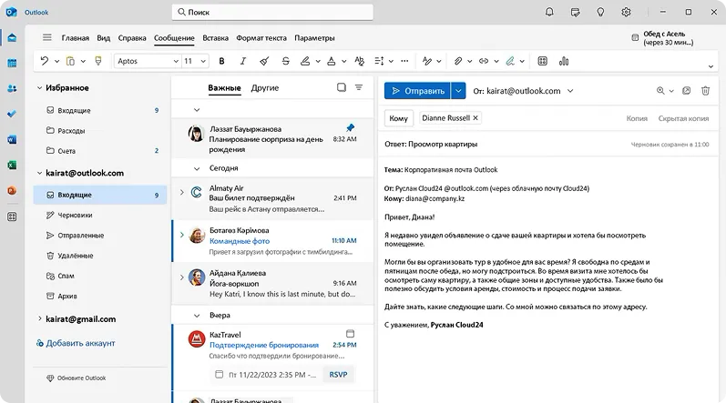This screenshot has height=403, width=726.
Task: Pop out the message into new window
Action: point(686,91)
